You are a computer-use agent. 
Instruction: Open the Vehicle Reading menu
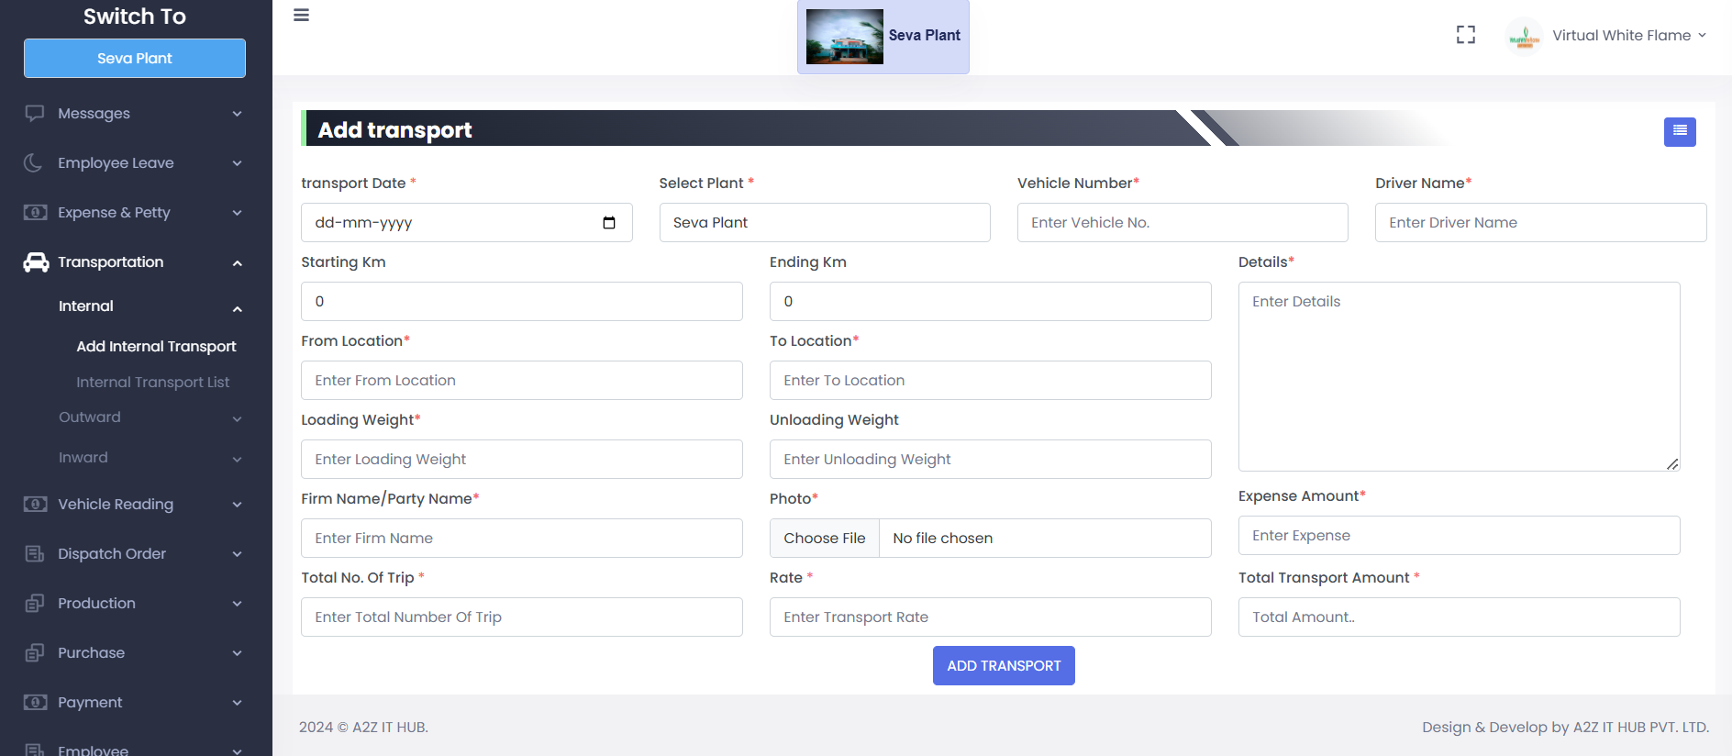point(116,505)
